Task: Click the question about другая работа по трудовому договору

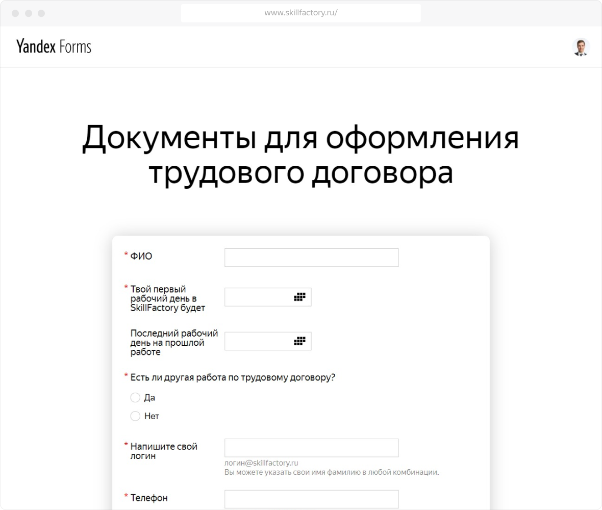Action: [233, 377]
